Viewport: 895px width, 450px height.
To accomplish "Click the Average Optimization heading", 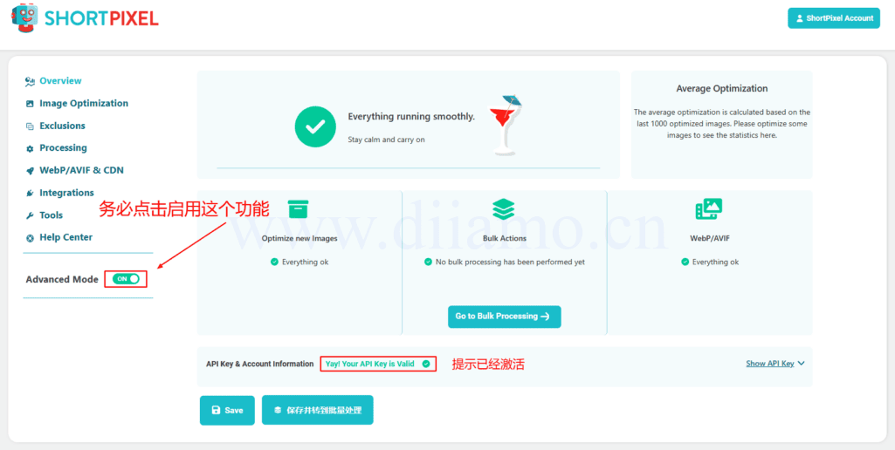I will (x=721, y=88).
